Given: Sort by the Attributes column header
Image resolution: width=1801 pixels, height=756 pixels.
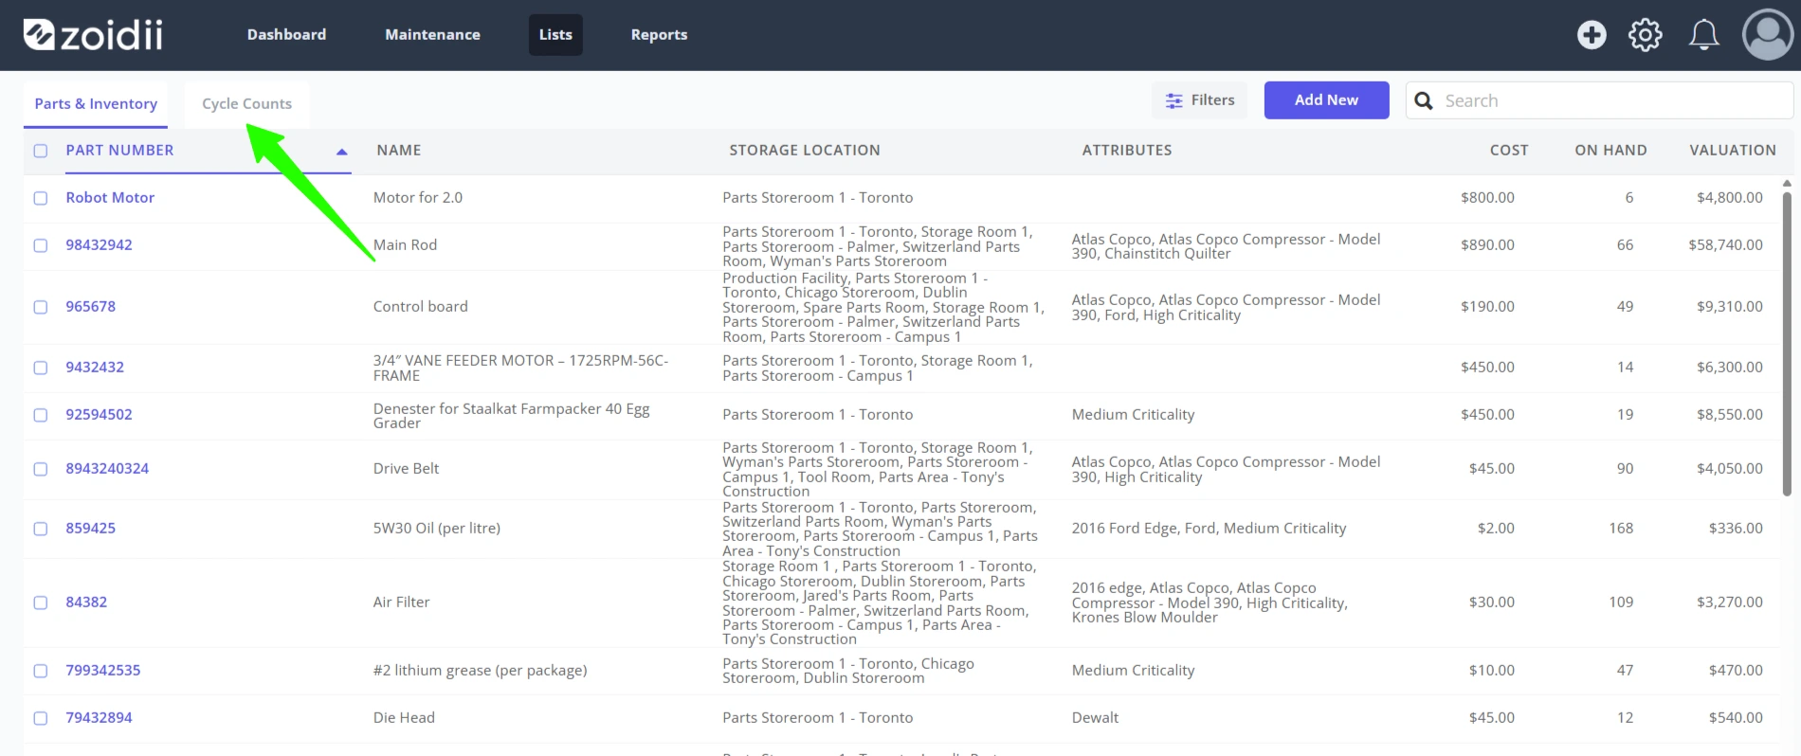Looking at the screenshot, I should tap(1127, 150).
